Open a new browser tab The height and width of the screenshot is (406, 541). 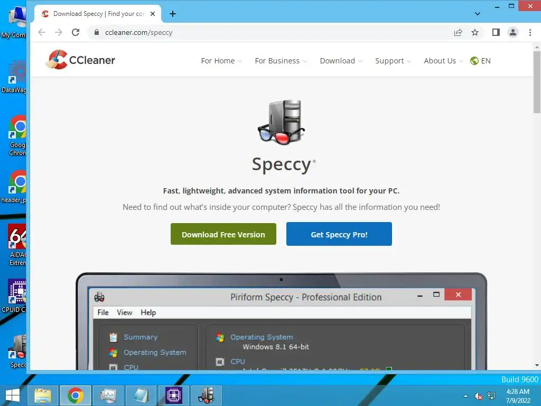pos(173,14)
